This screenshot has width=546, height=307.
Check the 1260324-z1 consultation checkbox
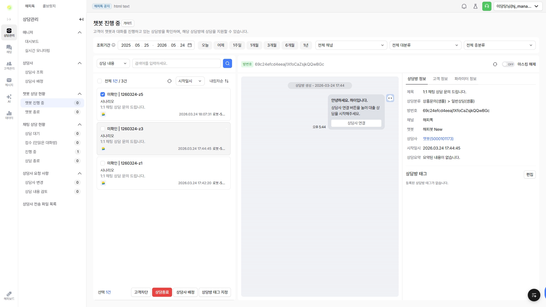point(103,163)
